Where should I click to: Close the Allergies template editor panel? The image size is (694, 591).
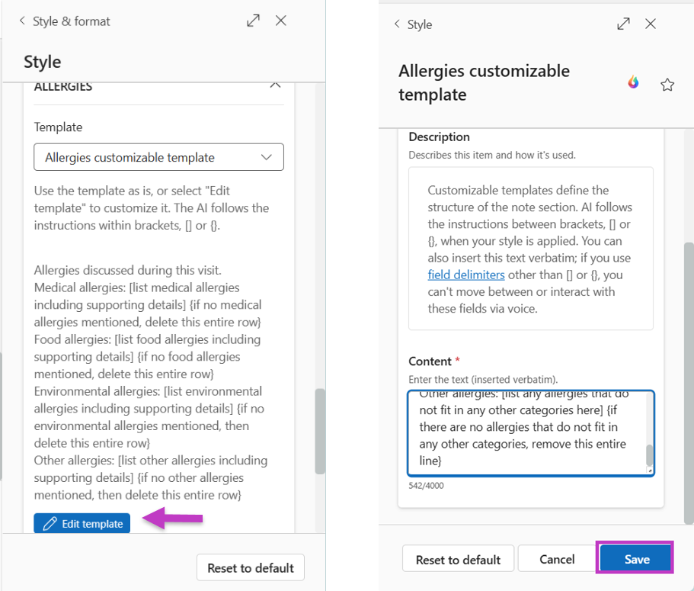coord(650,24)
